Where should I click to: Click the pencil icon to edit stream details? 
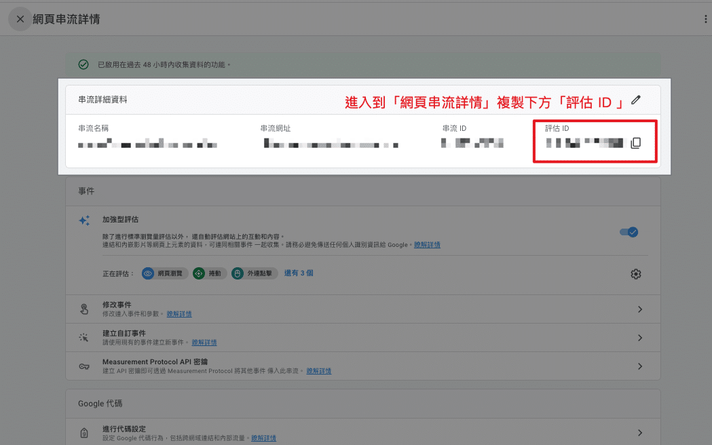click(x=636, y=99)
